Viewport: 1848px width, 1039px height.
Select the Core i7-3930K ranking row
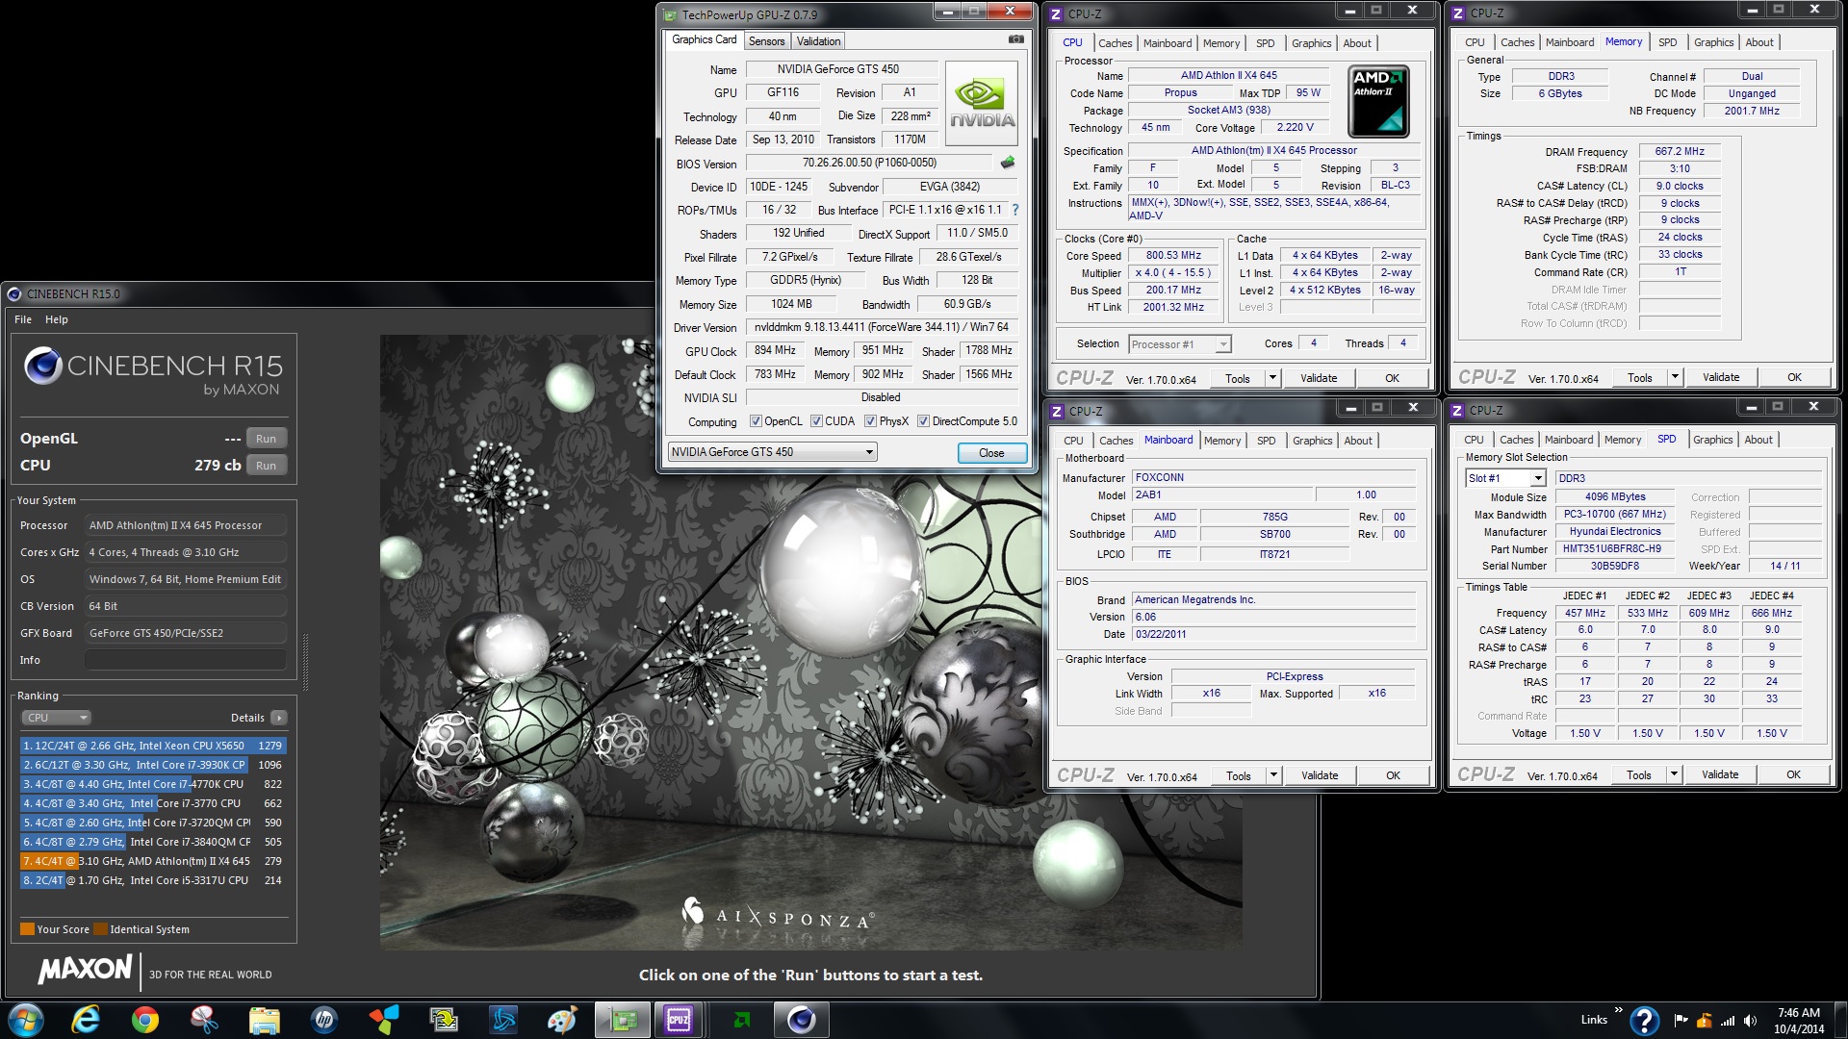[x=153, y=765]
